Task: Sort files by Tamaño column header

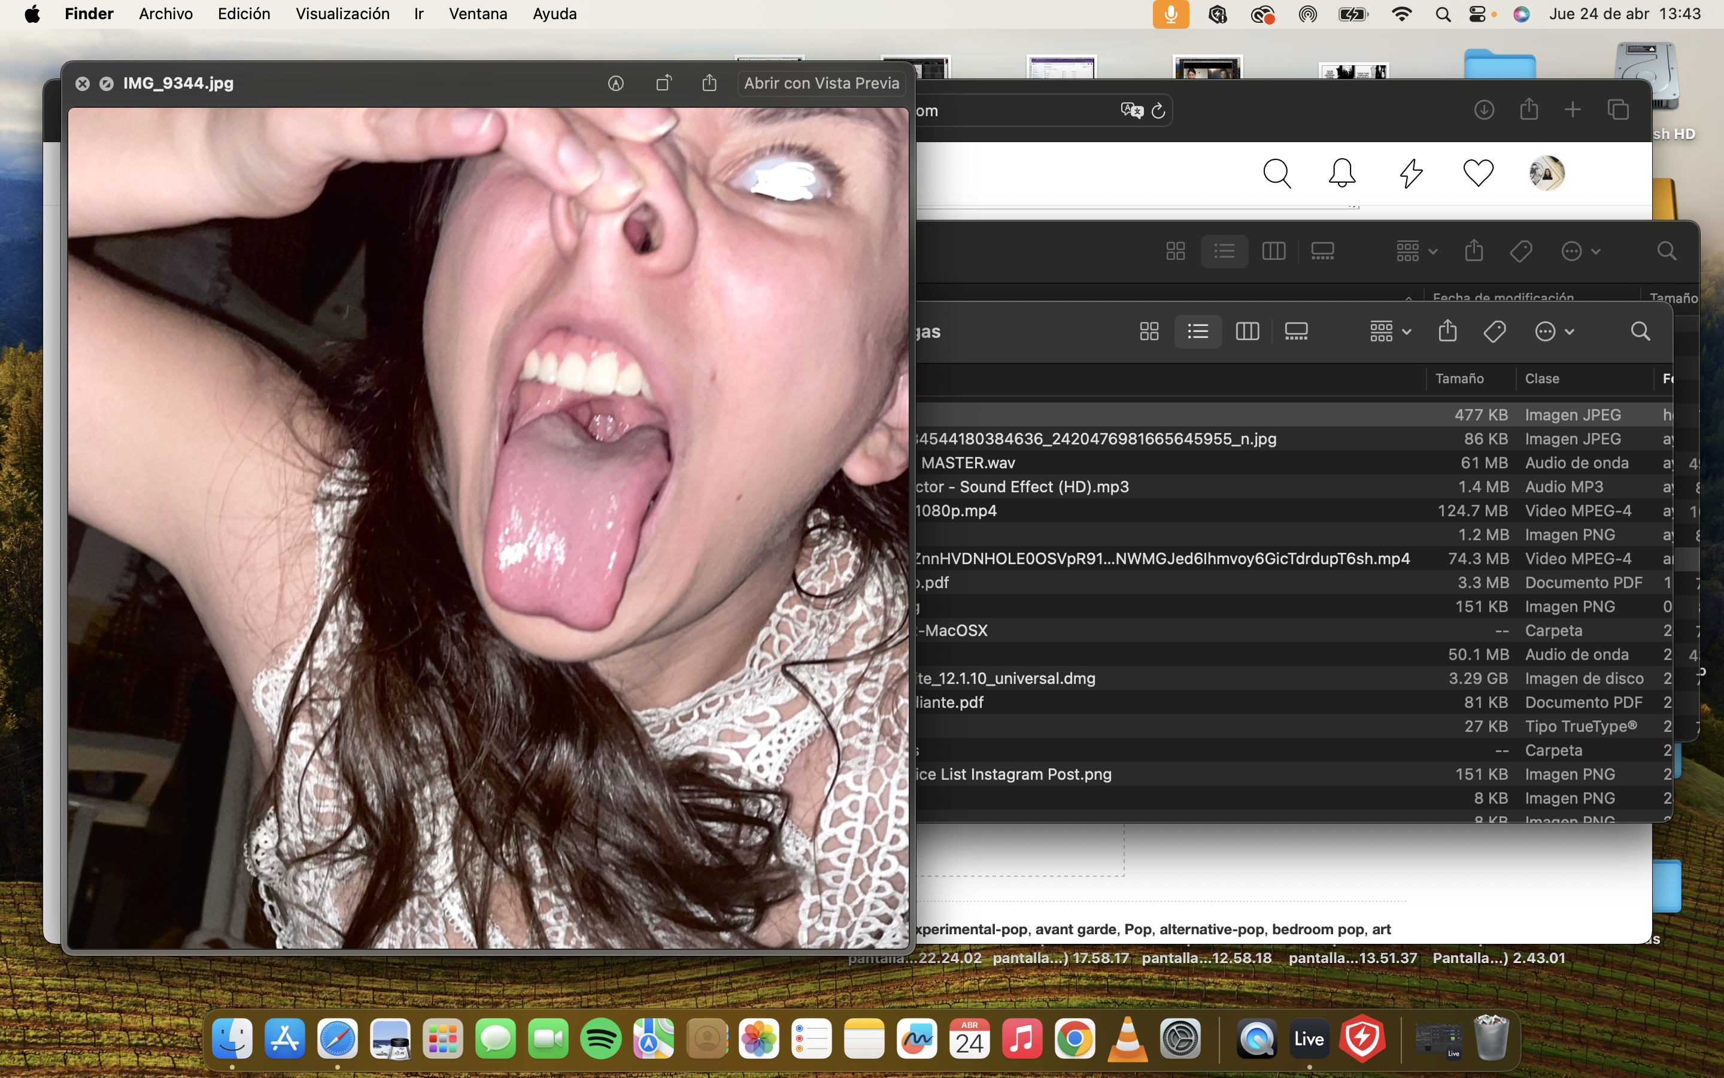Action: (x=1459, y=378)
